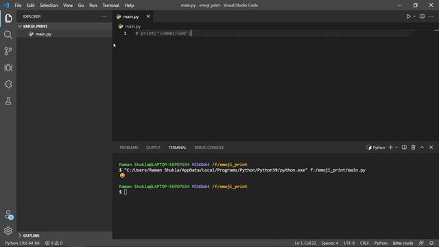Click the Explorer more actions ellipsis
Screen dimensions: 439x247
pos(104,16)
